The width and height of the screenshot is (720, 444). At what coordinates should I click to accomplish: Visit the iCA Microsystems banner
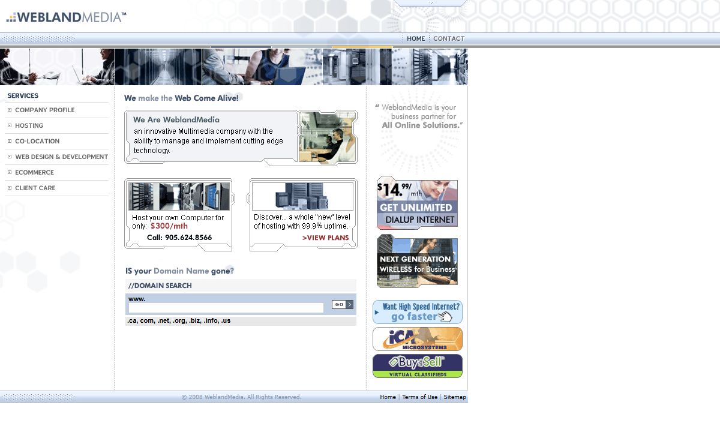[418, 339]
